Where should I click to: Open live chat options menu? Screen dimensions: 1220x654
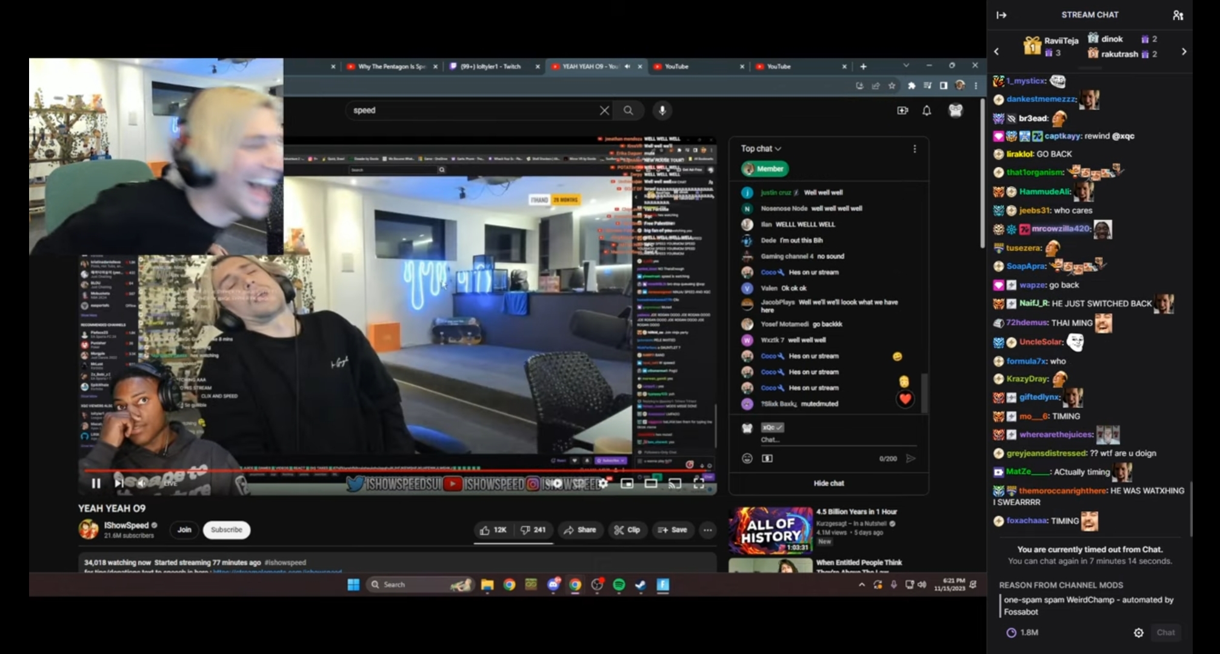915,148
